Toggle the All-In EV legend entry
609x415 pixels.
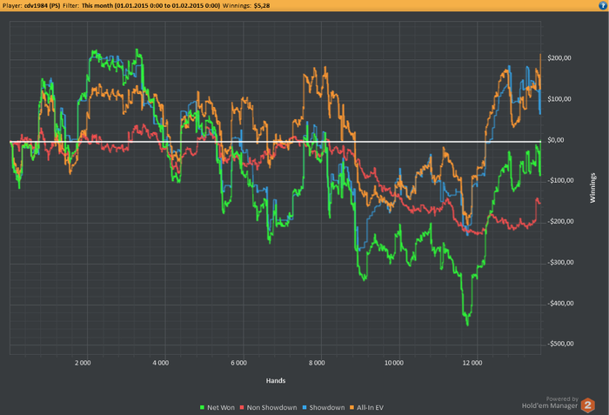[x=366, y=408]
